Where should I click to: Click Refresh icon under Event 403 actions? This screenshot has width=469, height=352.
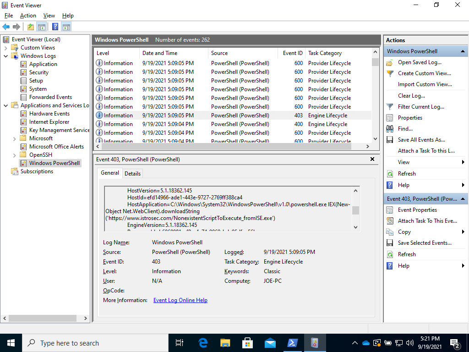(x=390, y=254)
